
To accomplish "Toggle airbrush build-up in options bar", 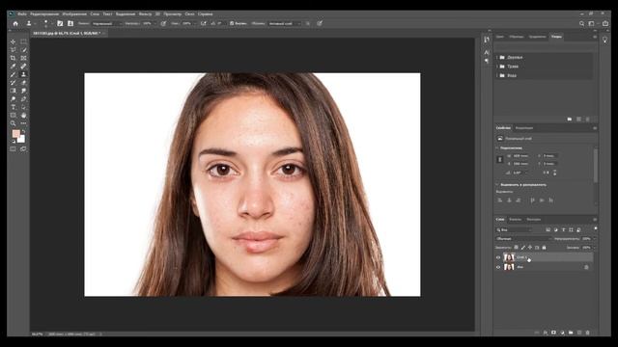I will pos(204,23).
